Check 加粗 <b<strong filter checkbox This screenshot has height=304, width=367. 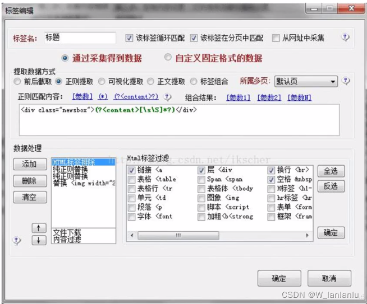pyautogui.click(x=201, y=217)
